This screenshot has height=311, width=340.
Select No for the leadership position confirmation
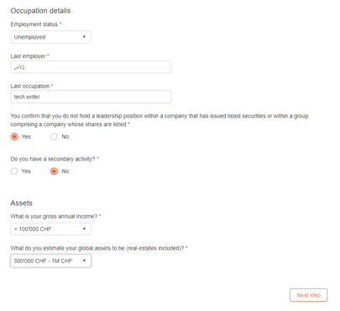click(54, 137)
